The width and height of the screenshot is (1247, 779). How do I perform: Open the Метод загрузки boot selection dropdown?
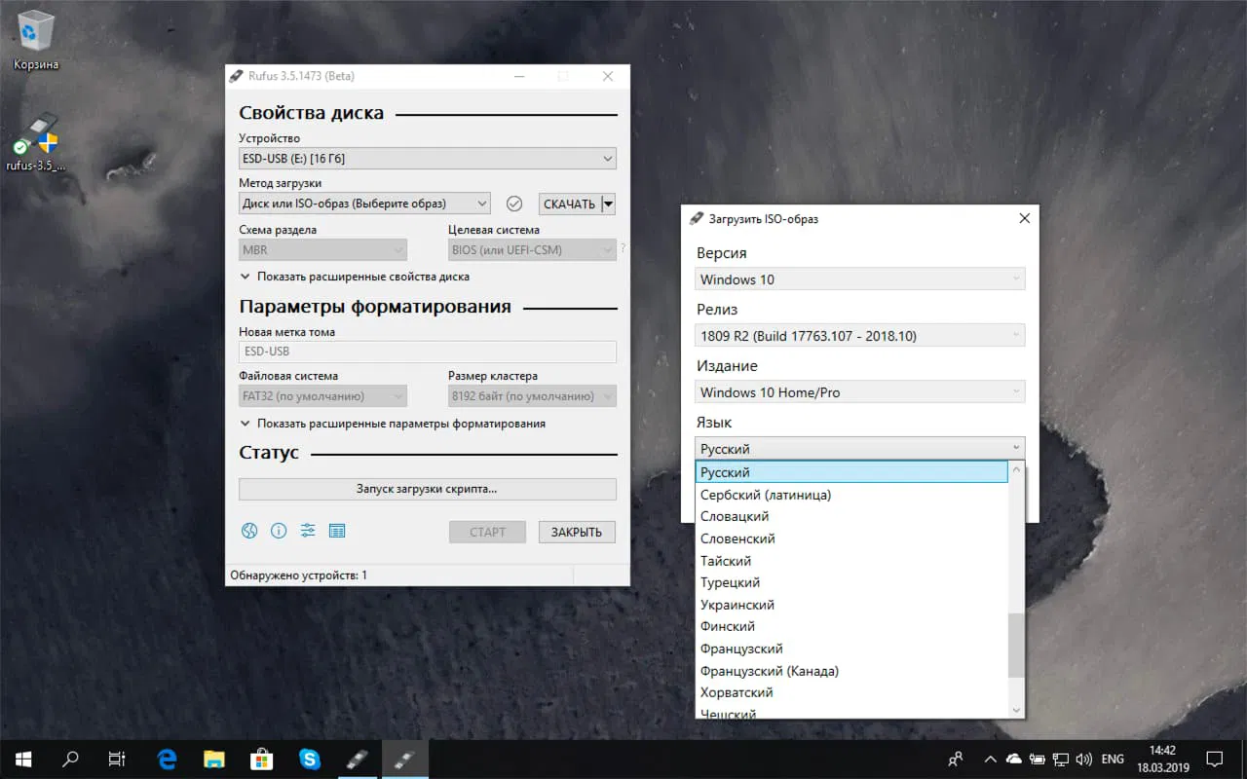[364, 204]
